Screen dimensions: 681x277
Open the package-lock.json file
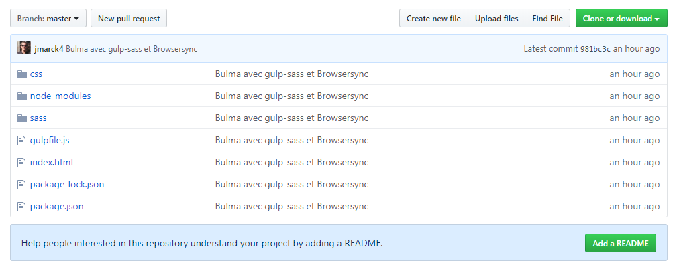pos(67,185)
